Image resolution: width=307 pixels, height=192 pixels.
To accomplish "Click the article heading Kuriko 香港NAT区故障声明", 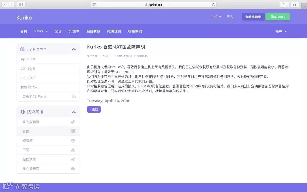I will [116, 47].
